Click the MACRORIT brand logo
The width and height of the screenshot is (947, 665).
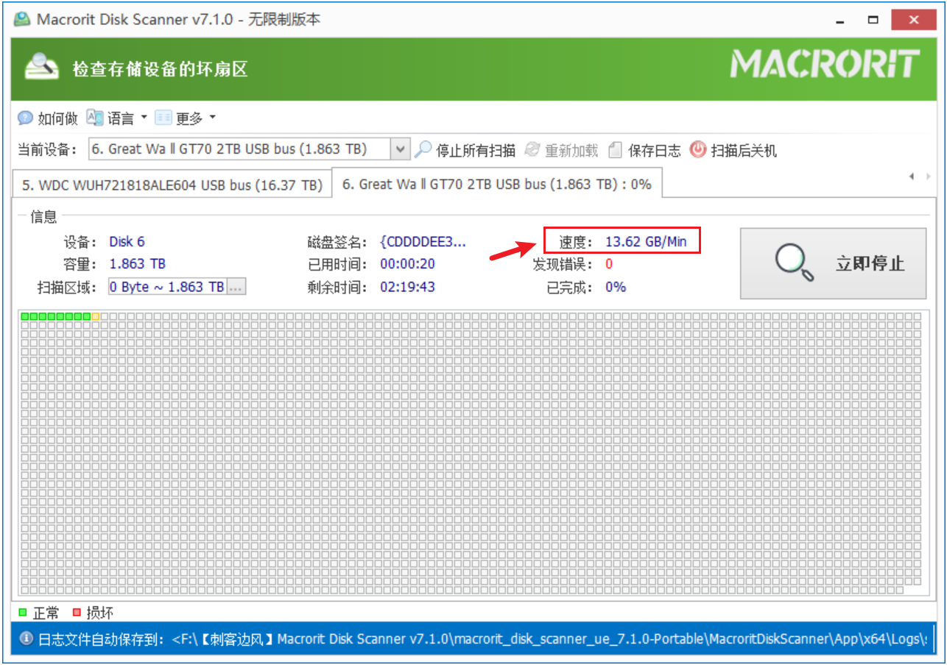825,64
